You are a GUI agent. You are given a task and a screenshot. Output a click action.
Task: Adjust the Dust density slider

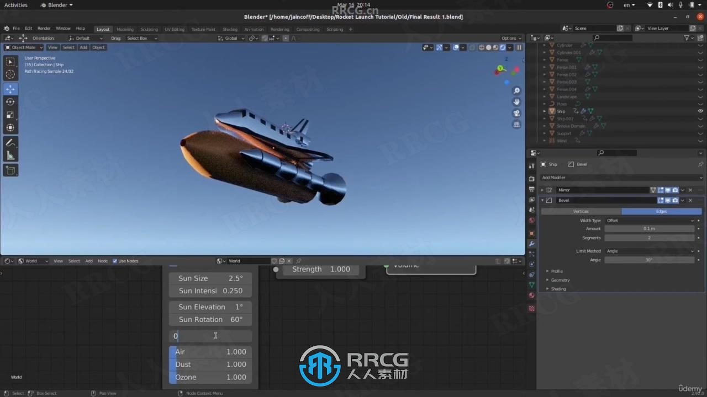click(x=210, y=364)
